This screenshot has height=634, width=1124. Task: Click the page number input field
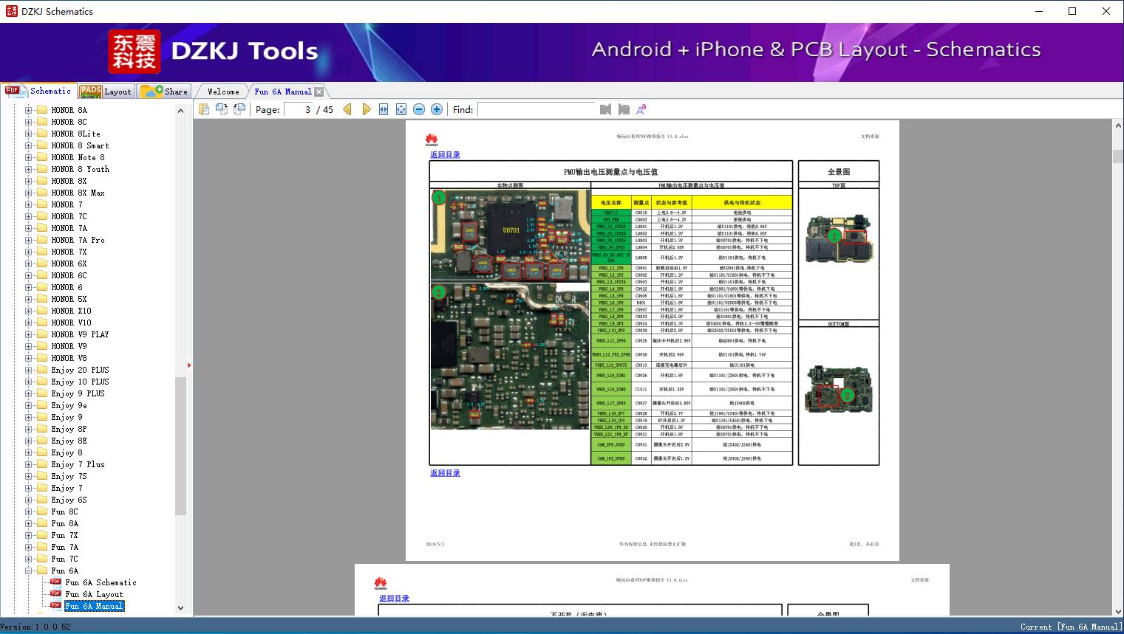tap(298, 109)
